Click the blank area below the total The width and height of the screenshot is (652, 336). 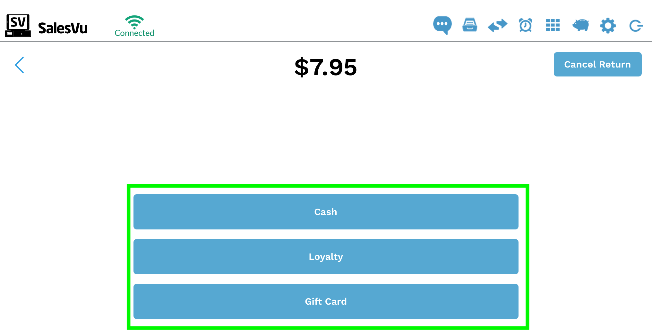pos(326,131)
